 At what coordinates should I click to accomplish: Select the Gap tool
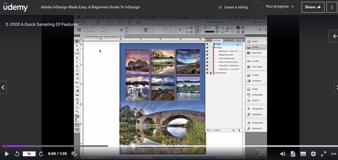(x=77, y=53)
